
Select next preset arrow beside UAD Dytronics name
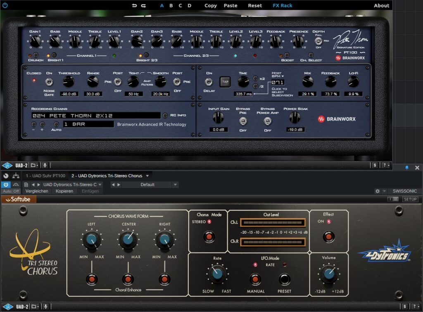[x=38, y=185]
